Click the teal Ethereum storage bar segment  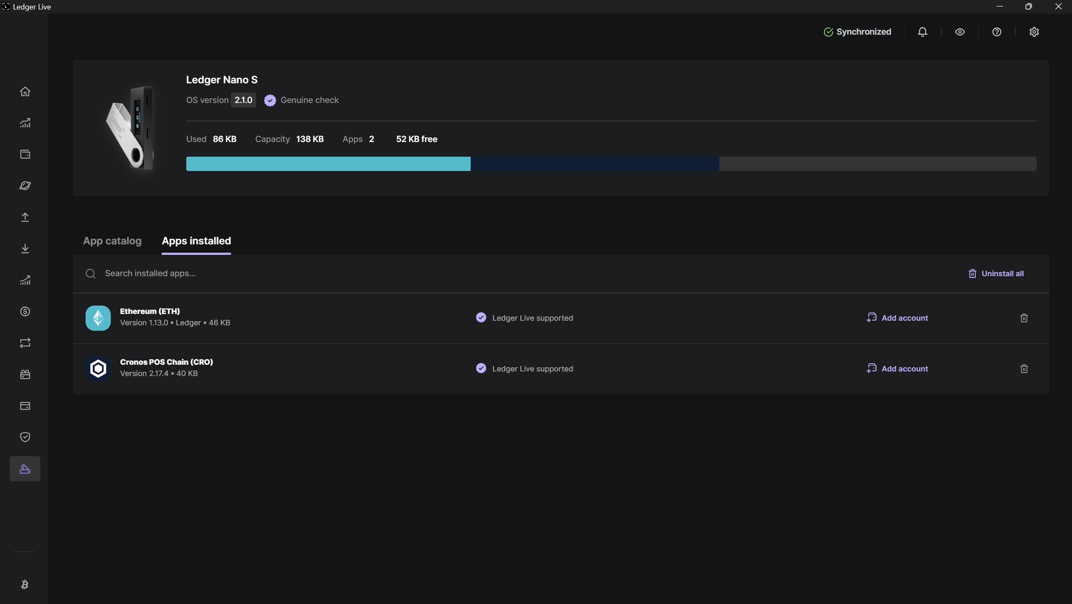tap(328, 164)
